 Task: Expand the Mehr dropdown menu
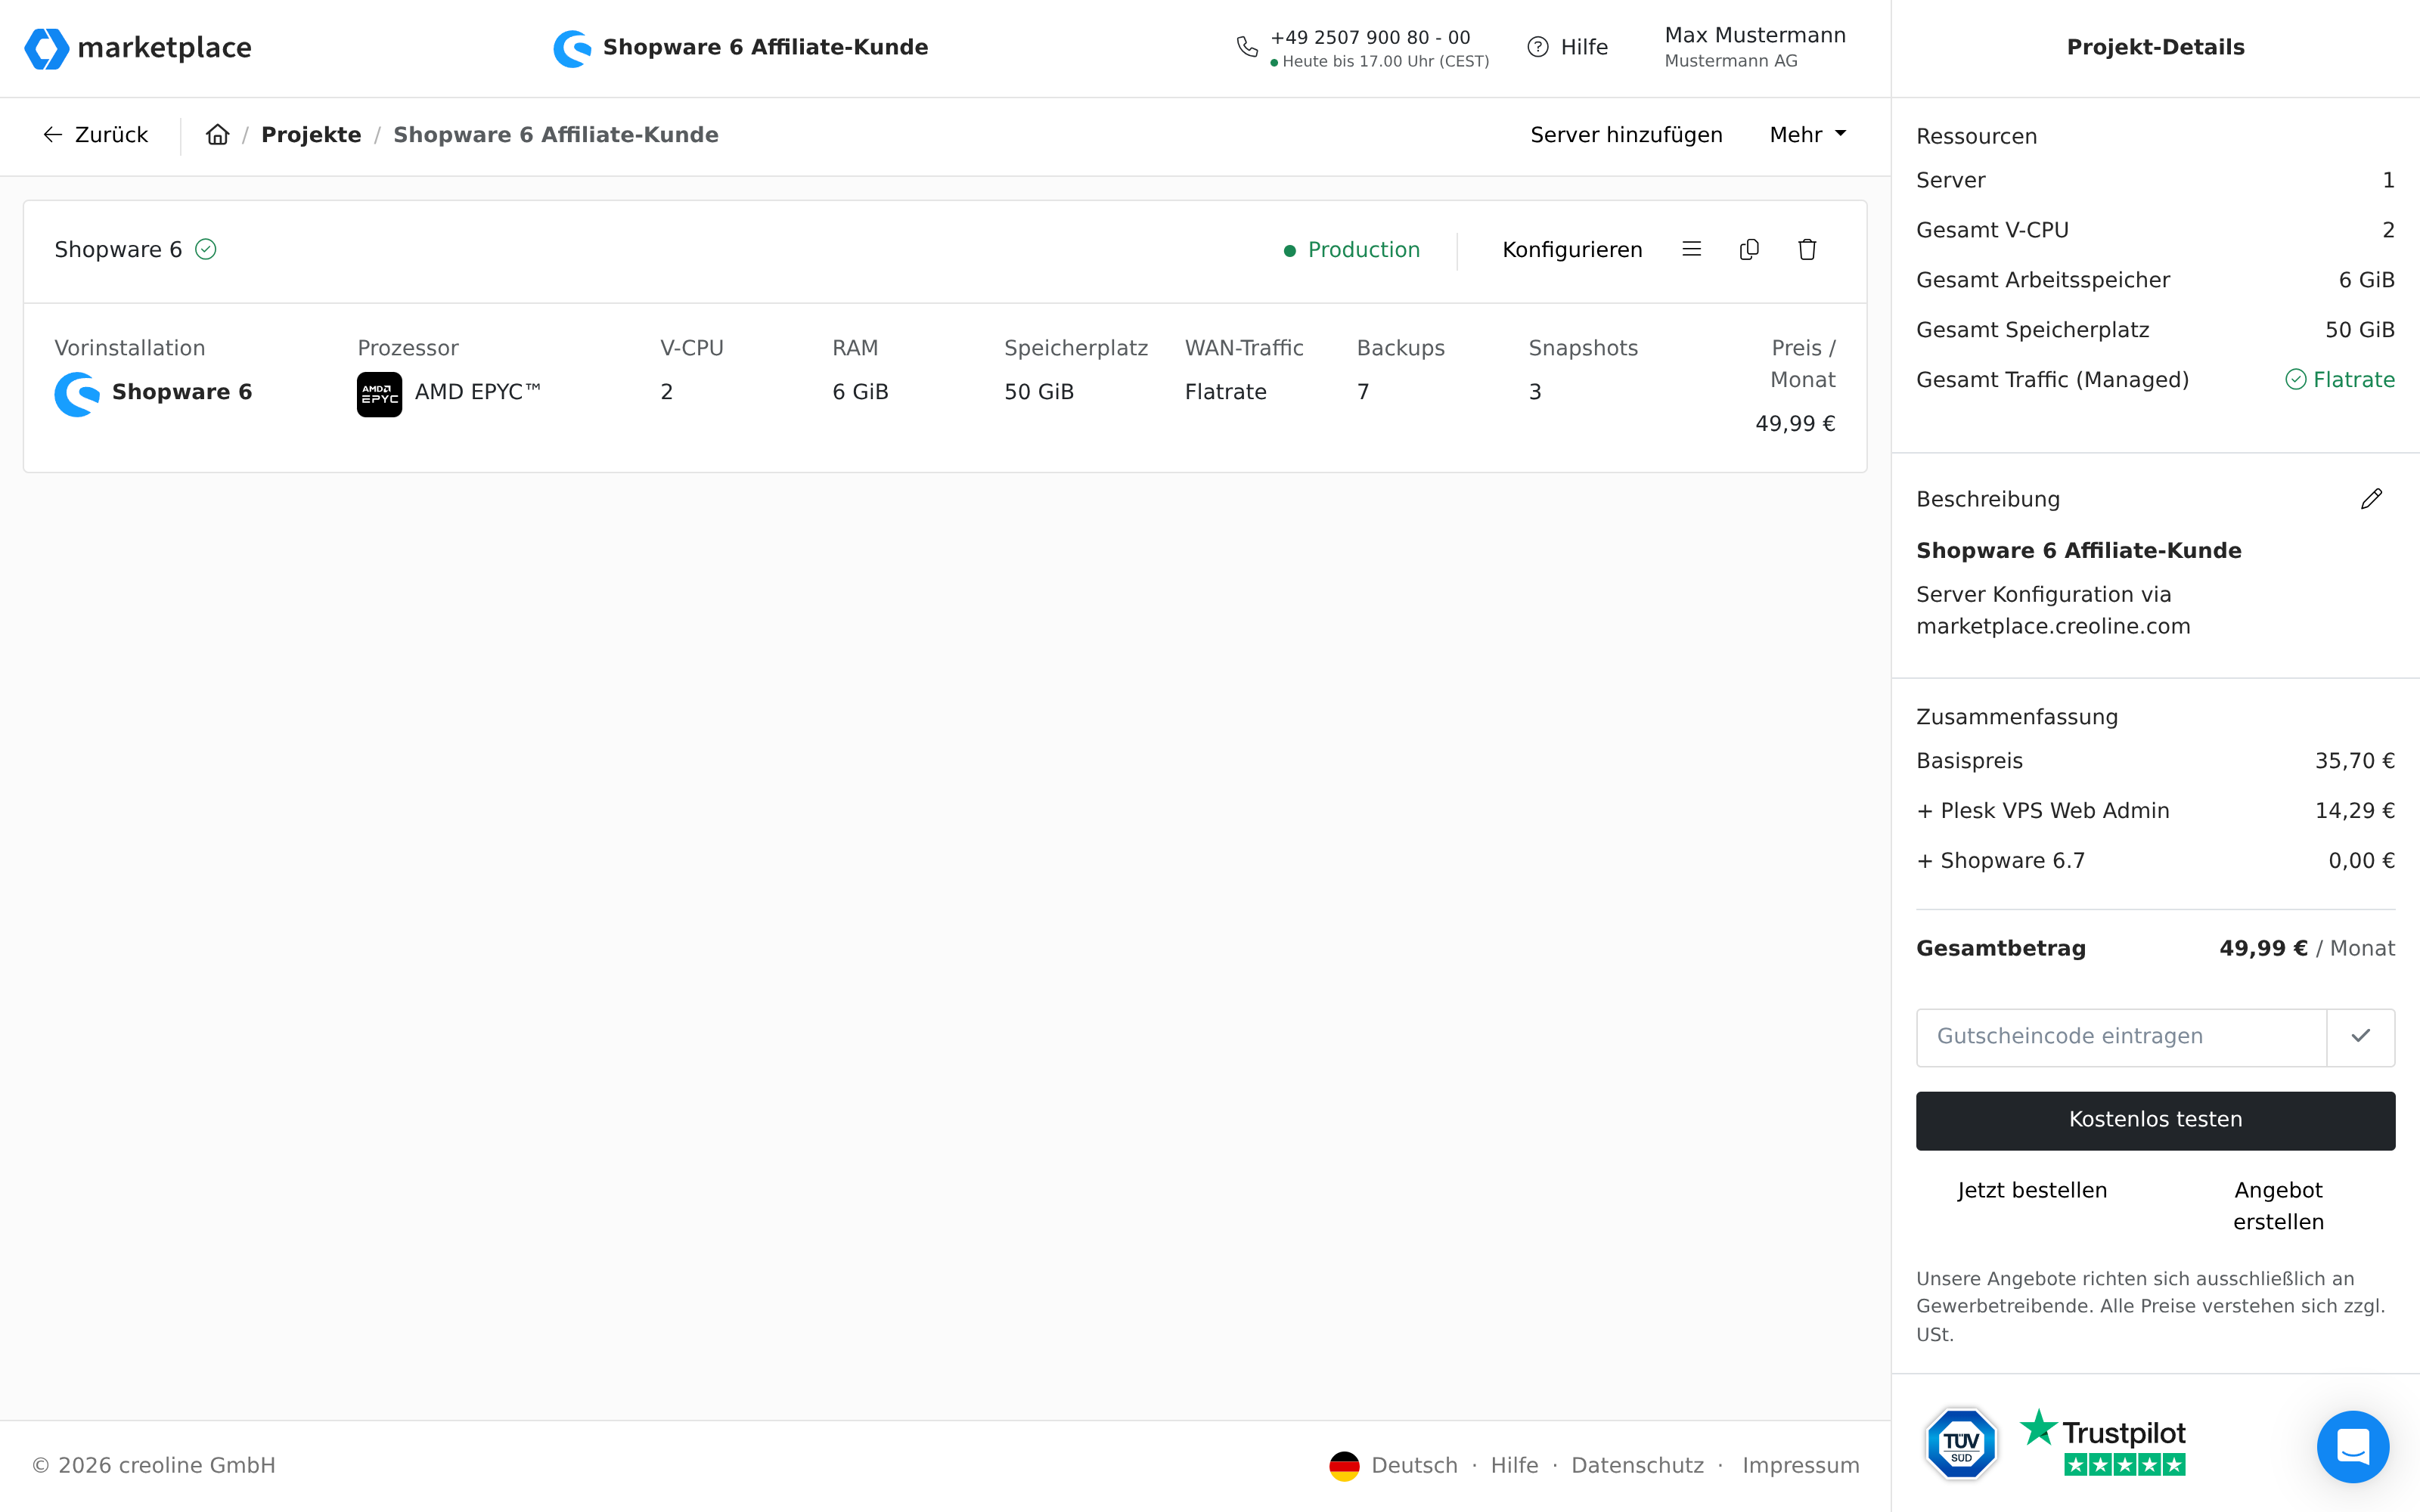[1807, 135]
